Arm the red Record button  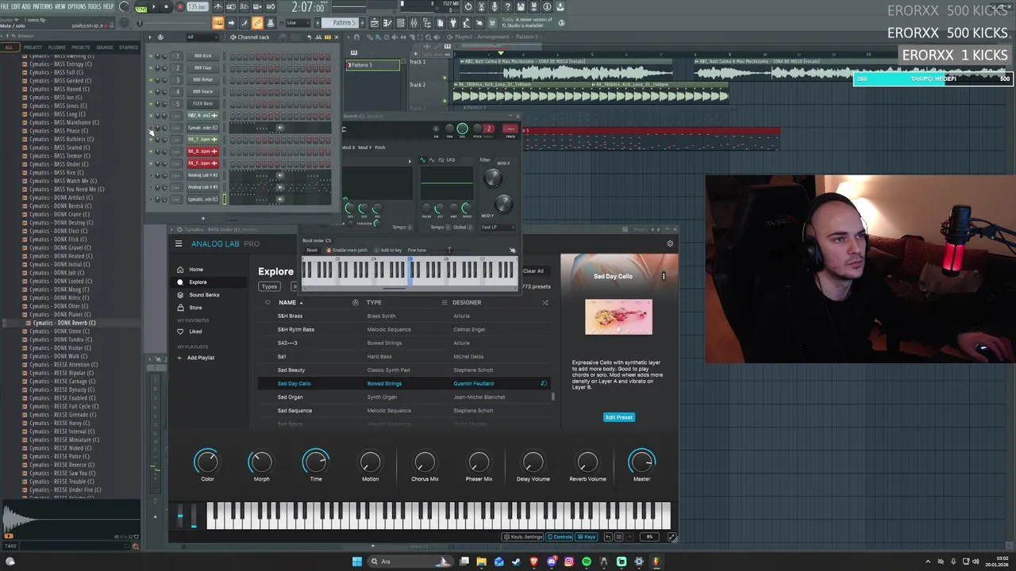click(x=179, y=7)
